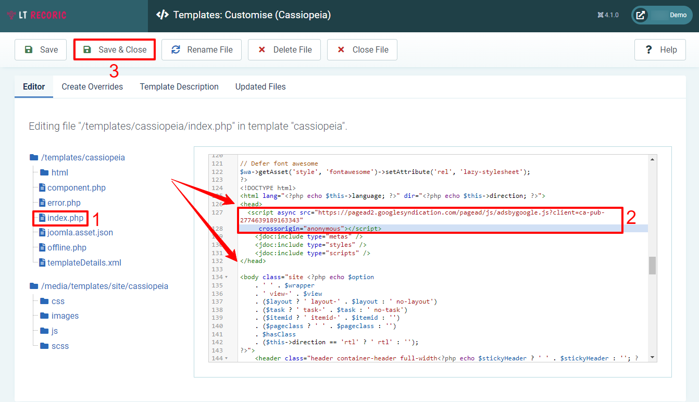Open the Template Description tab
699x402 pixels.
(179, 86)
